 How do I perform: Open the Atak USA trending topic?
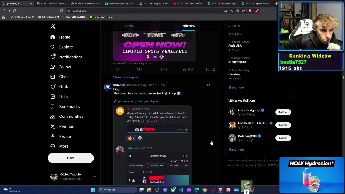[235, 46]
